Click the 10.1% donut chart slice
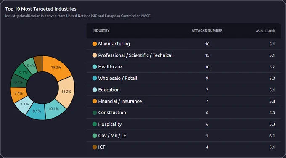The image size is (286, 158). pos(54,109)
